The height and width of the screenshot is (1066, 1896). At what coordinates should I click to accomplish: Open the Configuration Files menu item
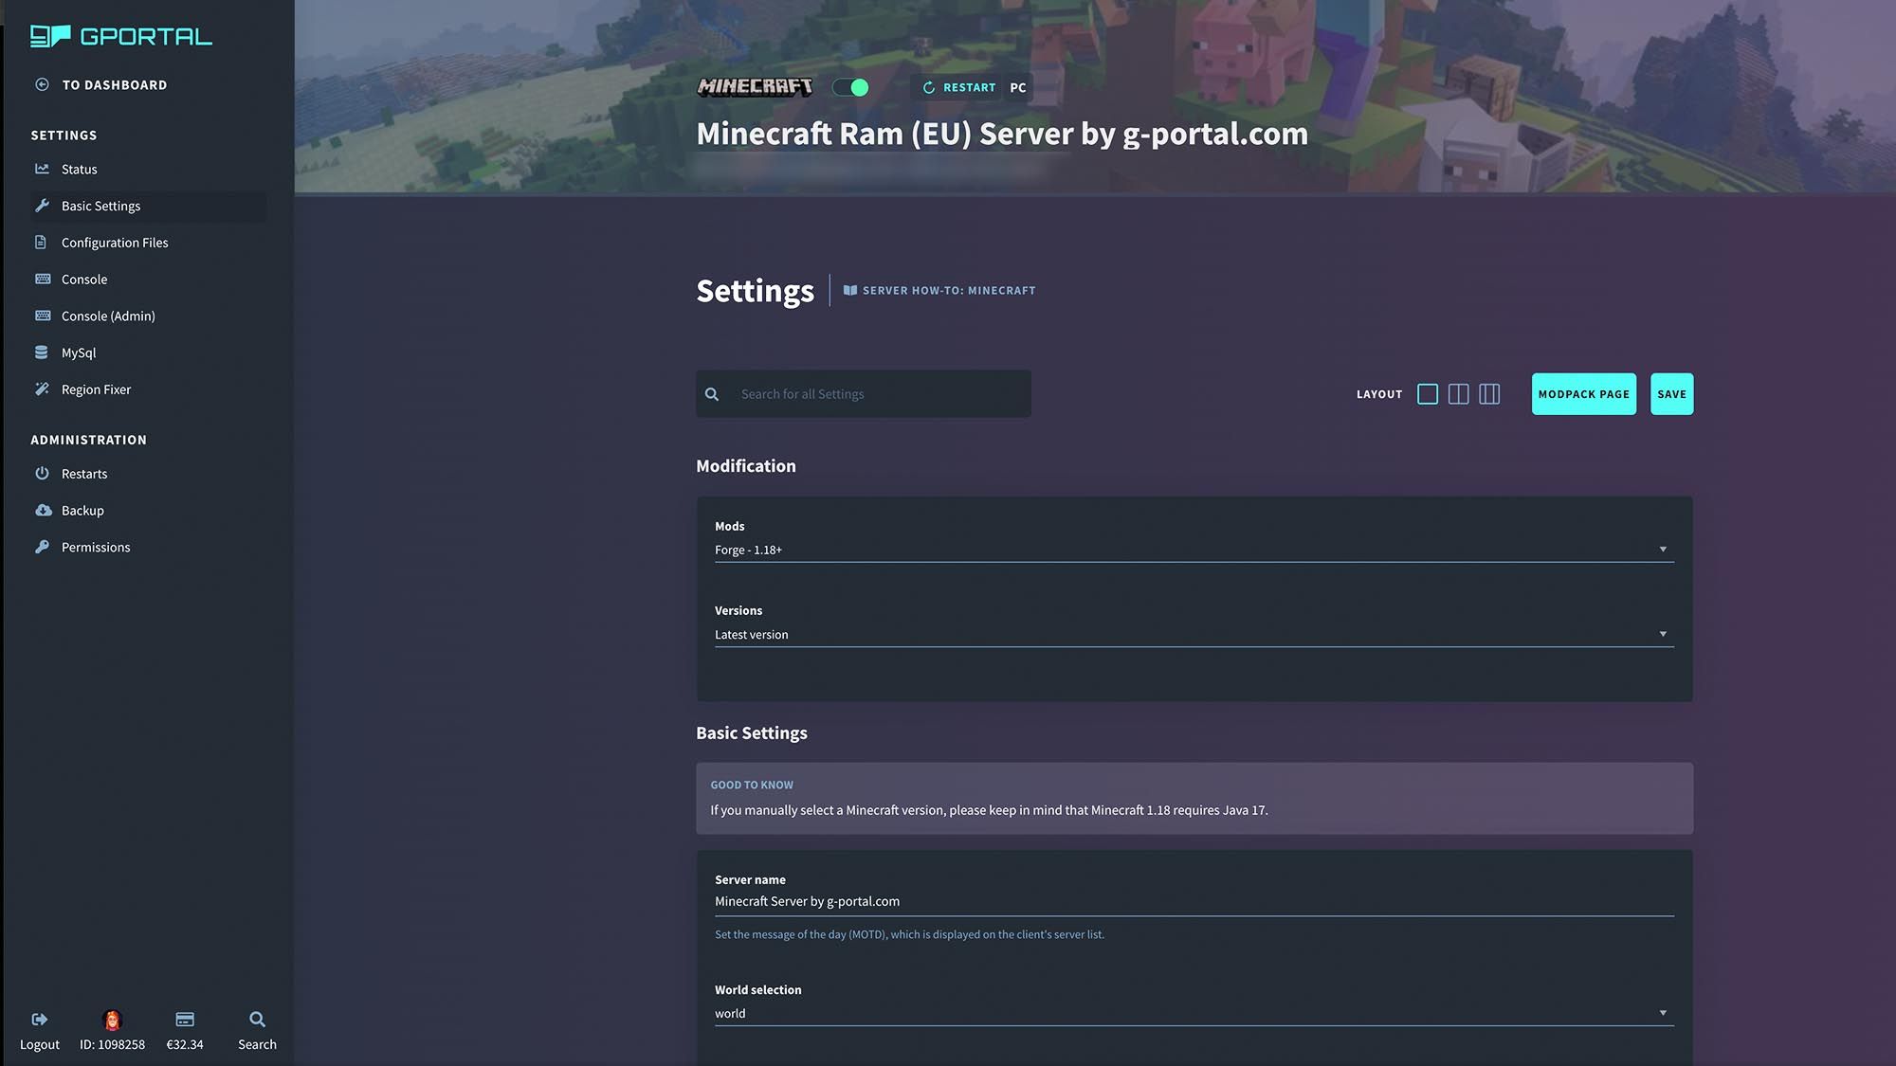click(115, 244)
